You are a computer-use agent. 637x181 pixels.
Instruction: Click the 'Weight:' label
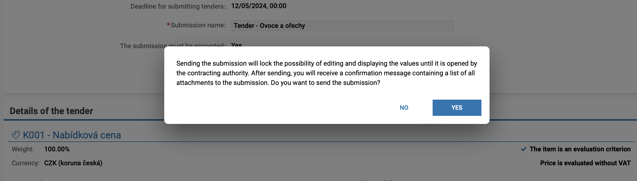click(x=23, y=149)
